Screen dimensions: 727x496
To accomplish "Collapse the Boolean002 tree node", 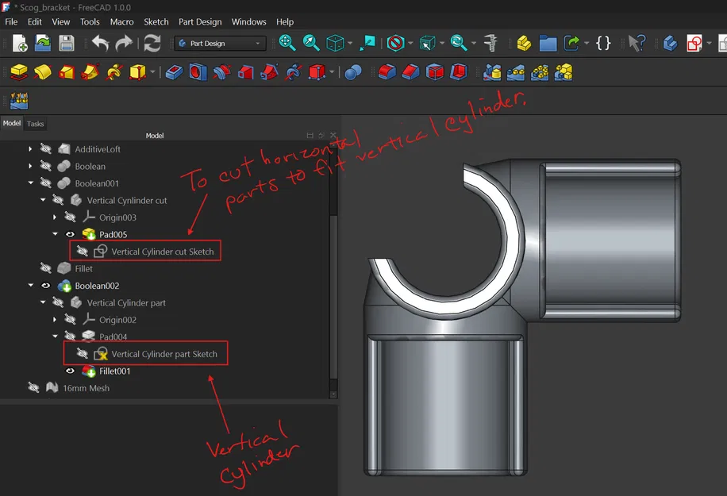I will click(31, 285).
